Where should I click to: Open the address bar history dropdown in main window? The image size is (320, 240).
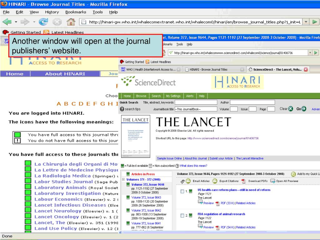click(x=306, y=22)
